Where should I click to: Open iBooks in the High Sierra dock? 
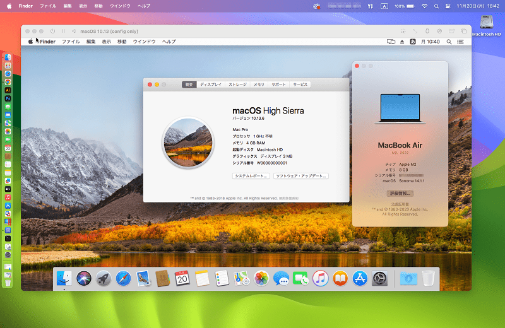tap(340, 278)
